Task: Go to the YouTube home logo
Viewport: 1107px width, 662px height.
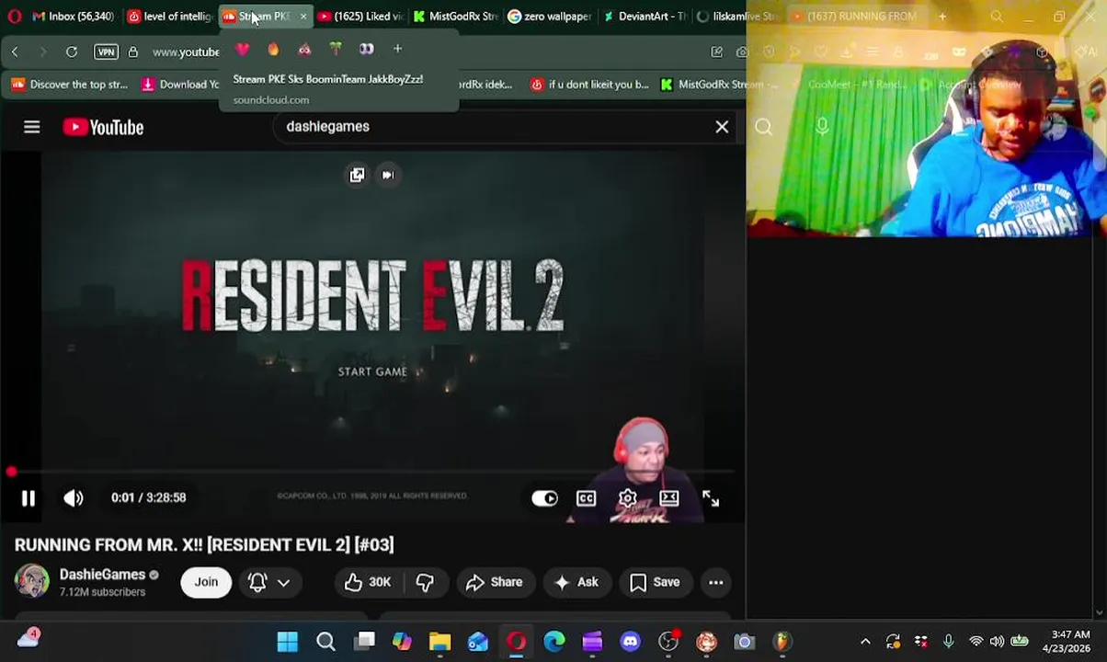Action: pyautogui.click(x=103, y=127)
